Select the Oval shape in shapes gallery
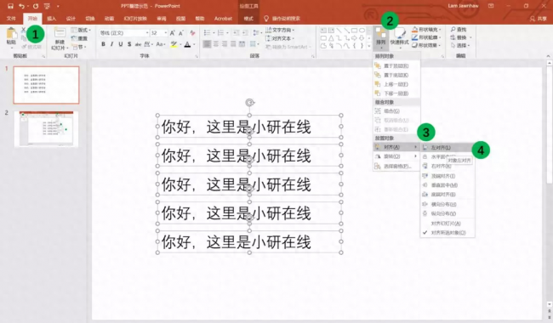 [x=362, y=31]
